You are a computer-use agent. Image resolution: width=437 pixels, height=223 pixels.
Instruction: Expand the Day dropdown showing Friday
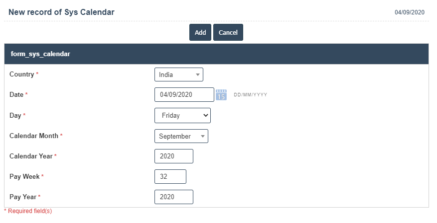182,115
